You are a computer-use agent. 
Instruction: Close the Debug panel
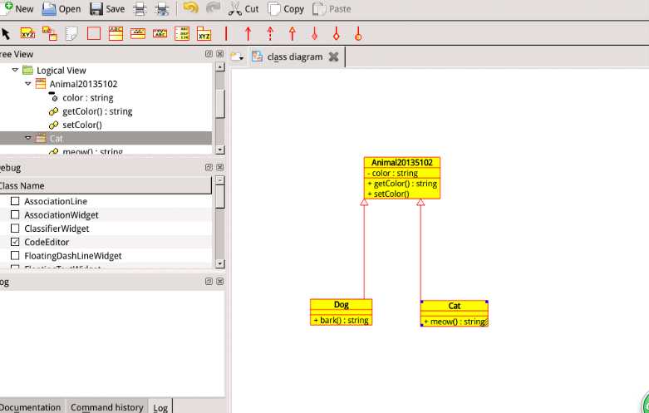click(219, 167)
